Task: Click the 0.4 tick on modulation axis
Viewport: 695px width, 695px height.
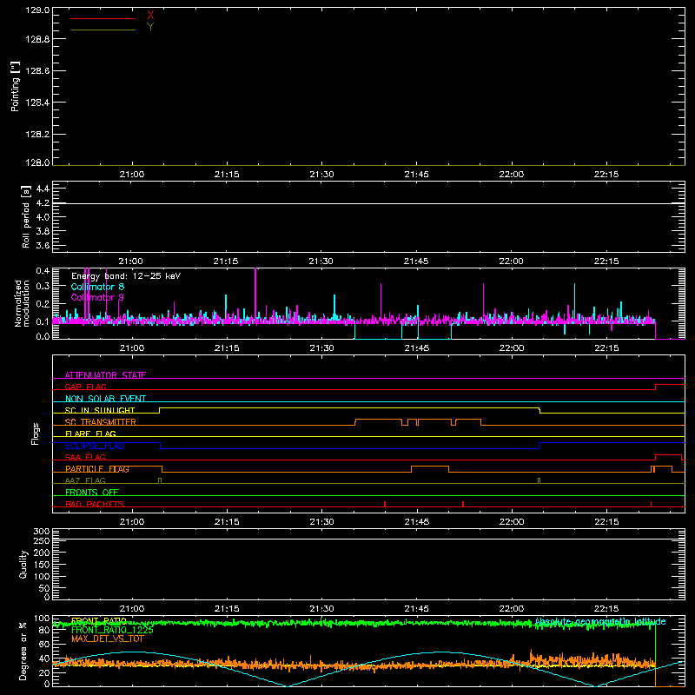Action: pyautogui.click(x=43, y=271)
